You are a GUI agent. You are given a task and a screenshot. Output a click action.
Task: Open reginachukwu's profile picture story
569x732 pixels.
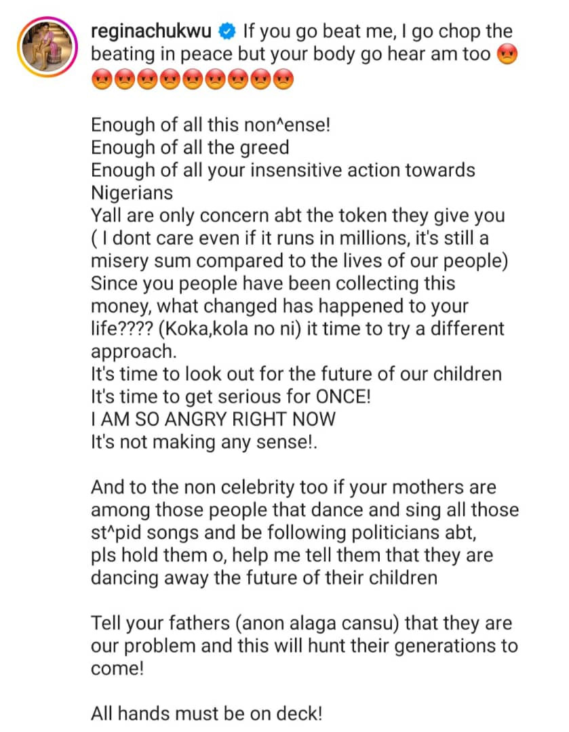click(x=47, y=47)
